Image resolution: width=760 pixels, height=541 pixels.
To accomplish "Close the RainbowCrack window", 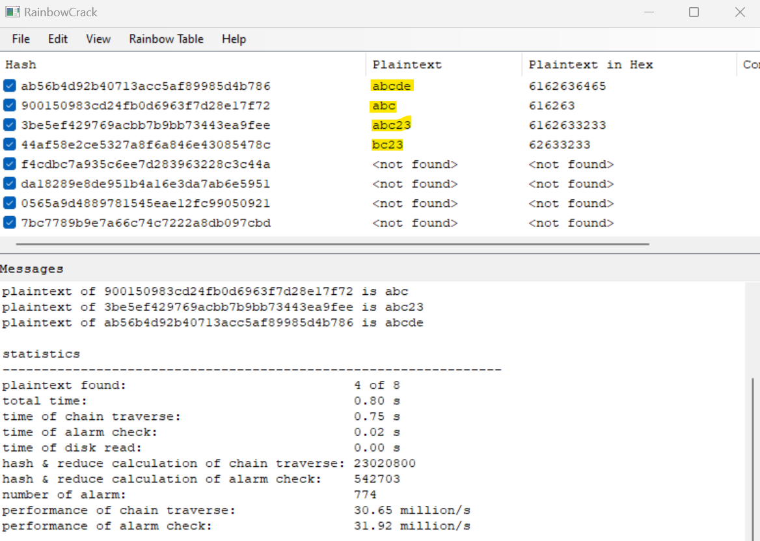I will (x=740, y=12).
